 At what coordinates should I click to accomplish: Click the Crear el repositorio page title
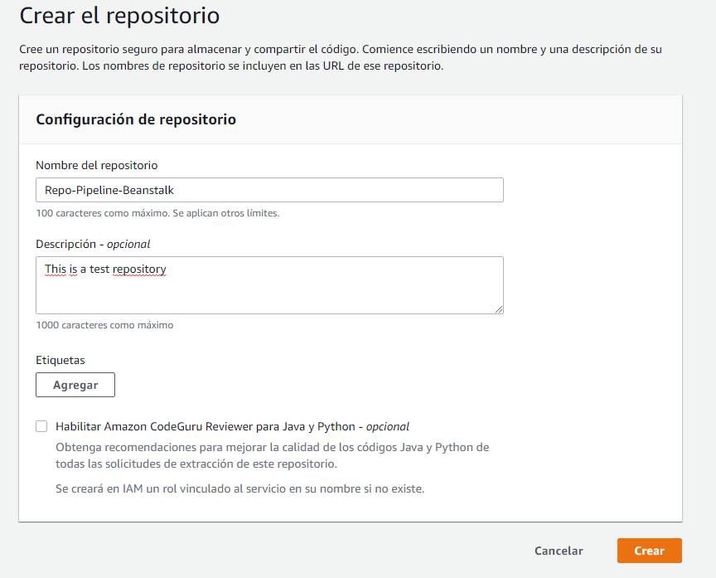click(119, 16)
